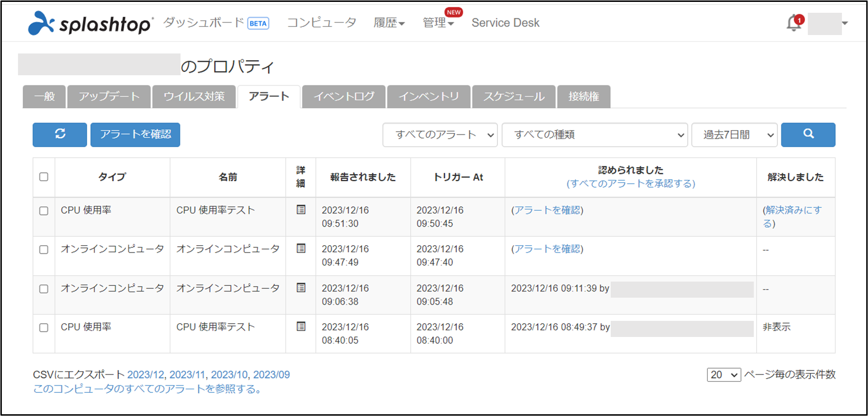This screenshot has width=868, height=416.
Task: Open the 過去7日間 period dropdown
Action: pyautogui.click(x=734, y=135)
